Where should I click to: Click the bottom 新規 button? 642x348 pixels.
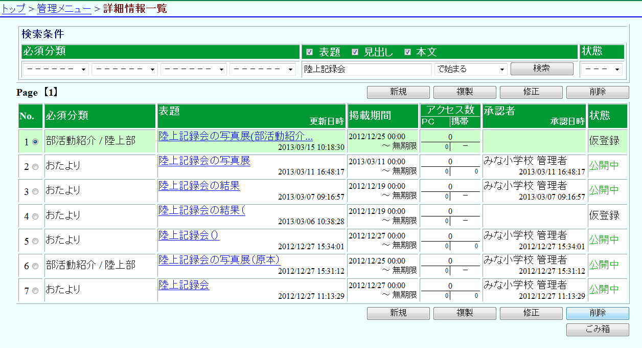[x=398, y=313]
